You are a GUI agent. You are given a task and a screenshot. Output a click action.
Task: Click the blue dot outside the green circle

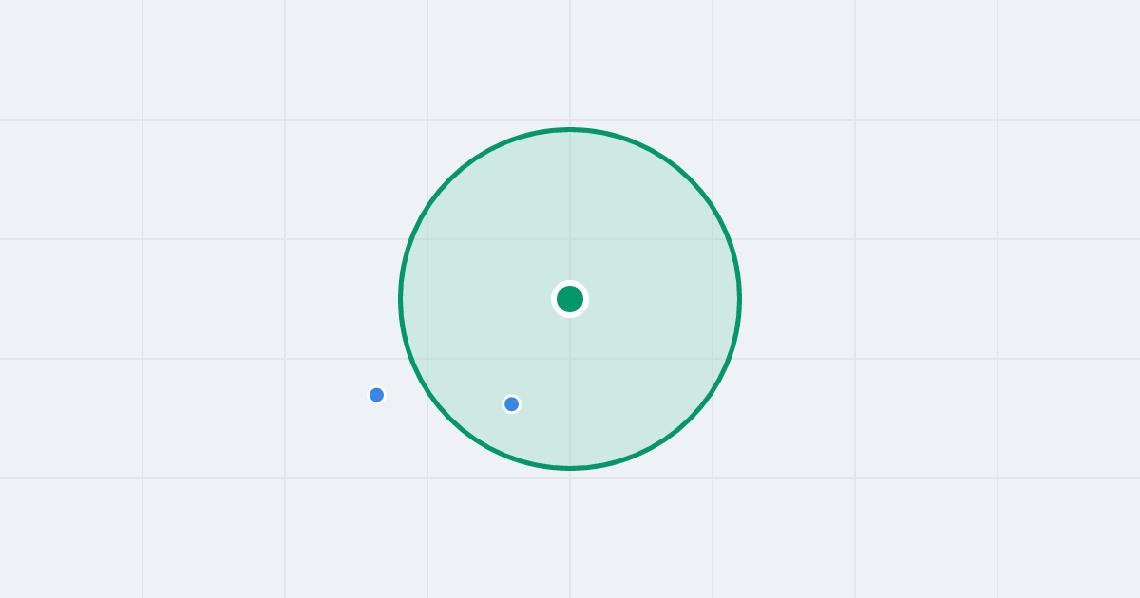(376, 395)
